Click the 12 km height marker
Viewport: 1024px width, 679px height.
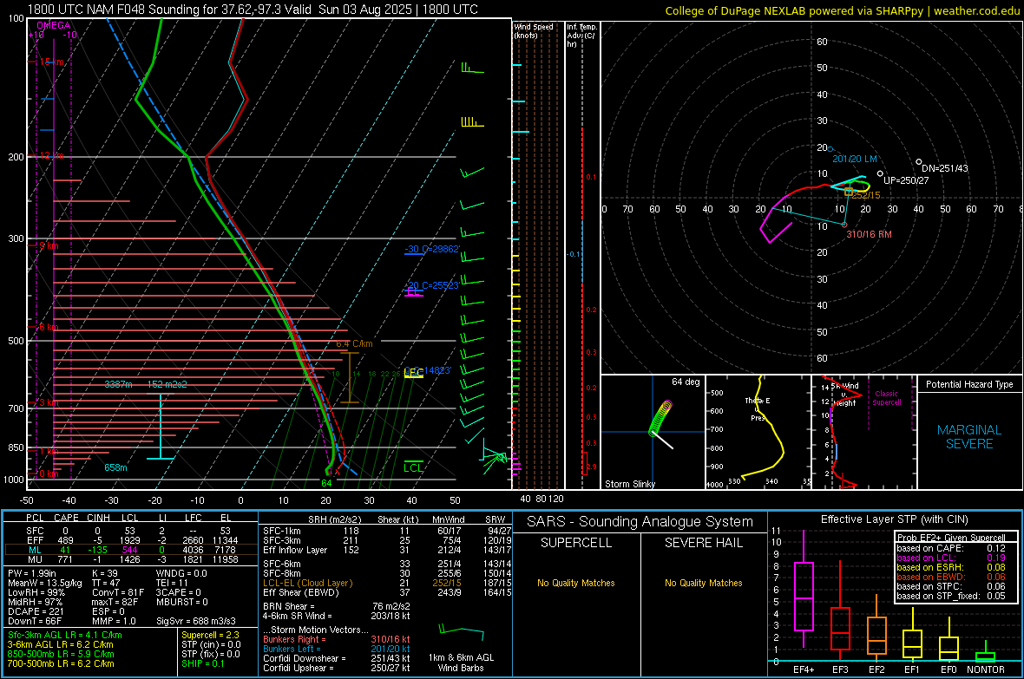coord(51,156)
